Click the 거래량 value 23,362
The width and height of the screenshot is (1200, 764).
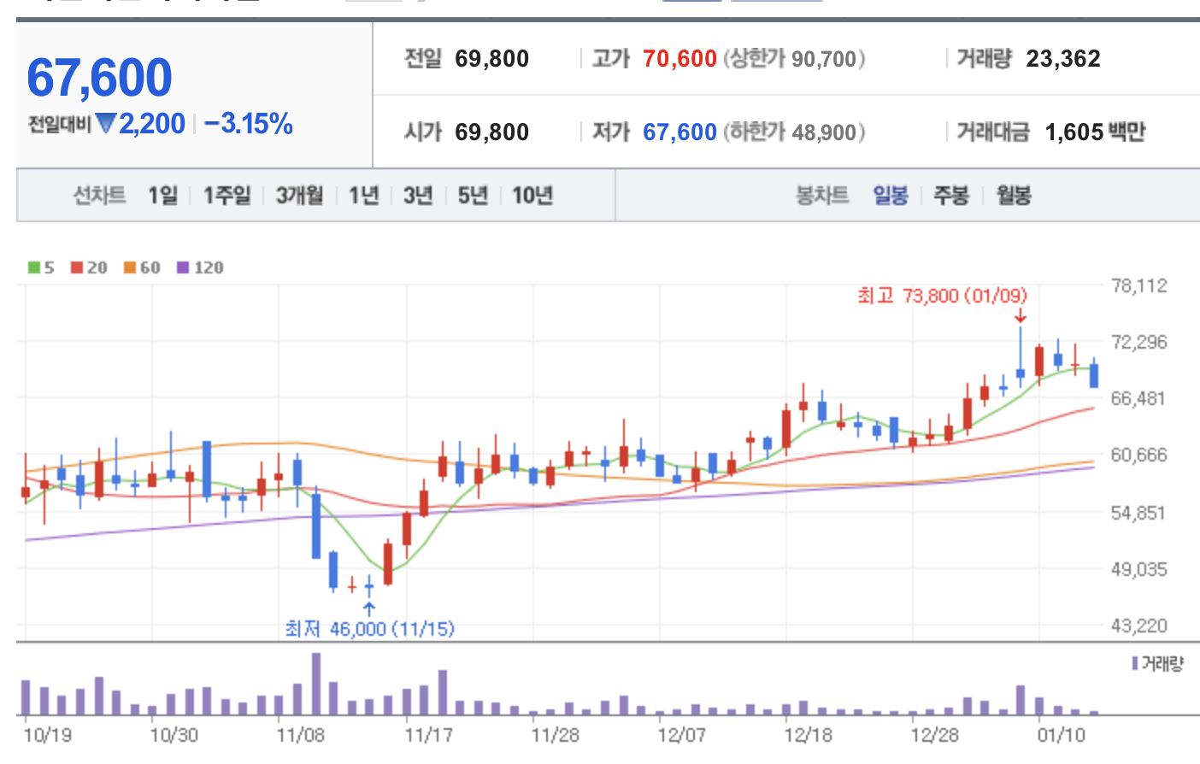pyautogui.click(x=1063, y=59)
